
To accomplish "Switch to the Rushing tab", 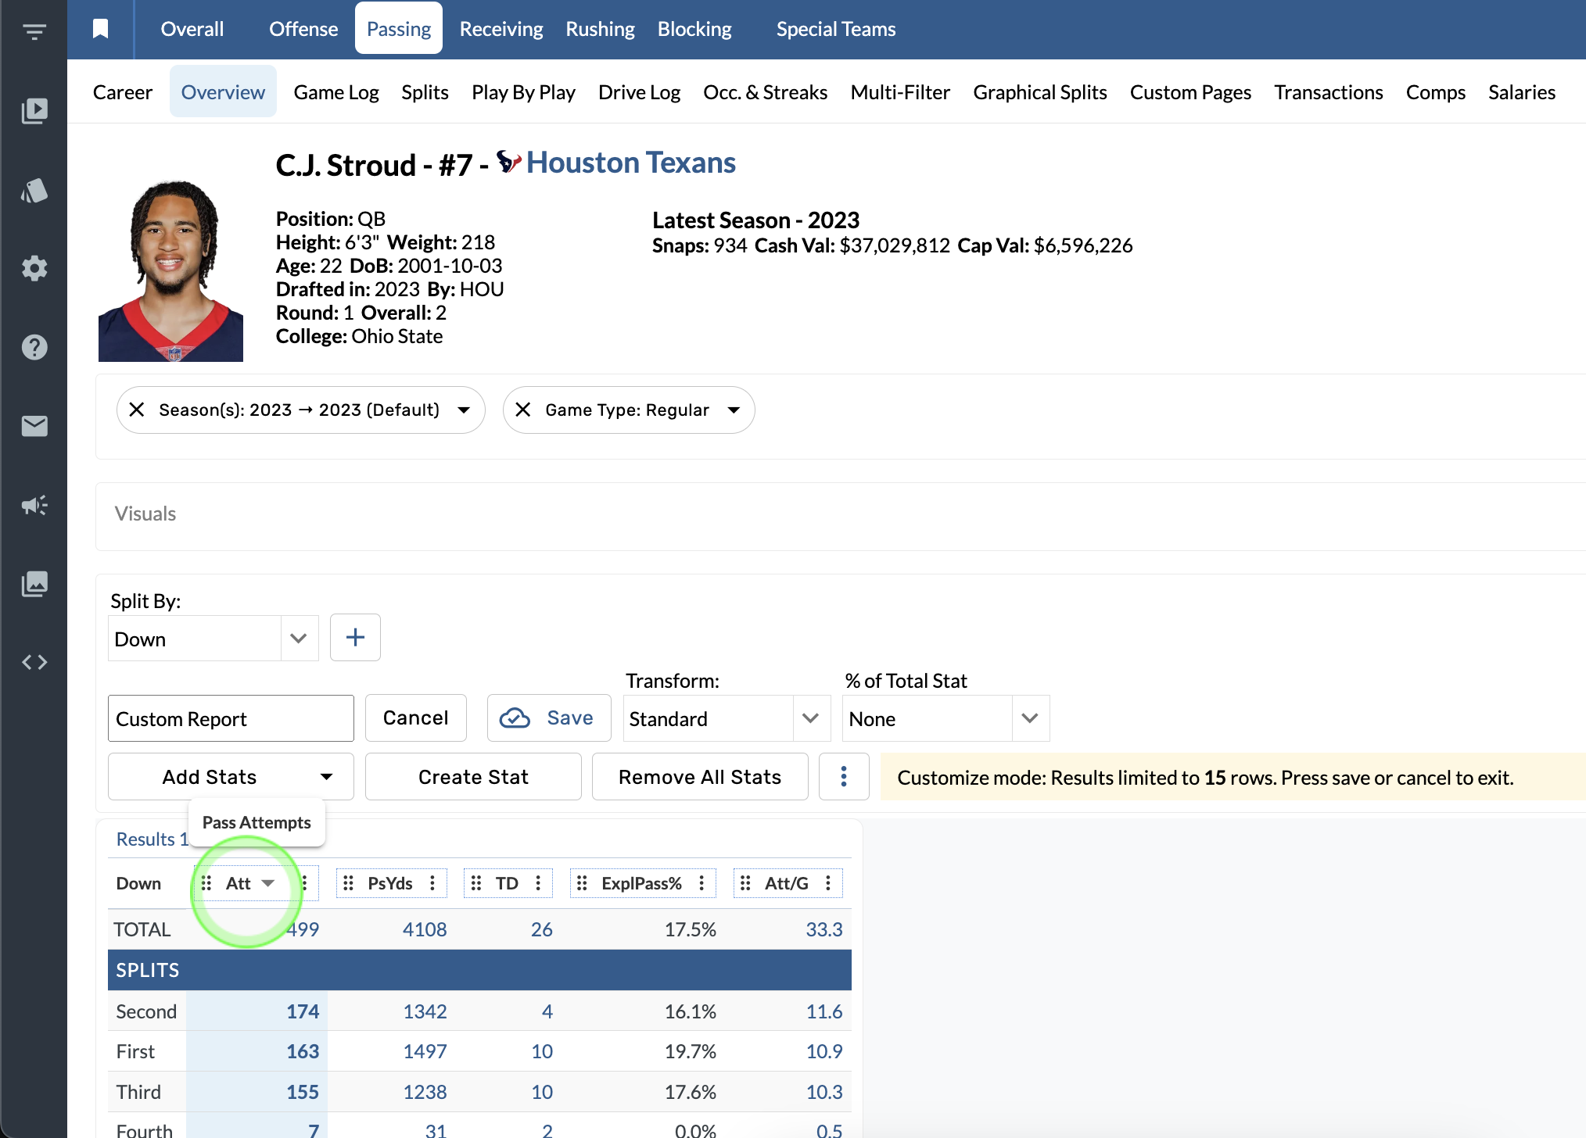I will 600,29.
